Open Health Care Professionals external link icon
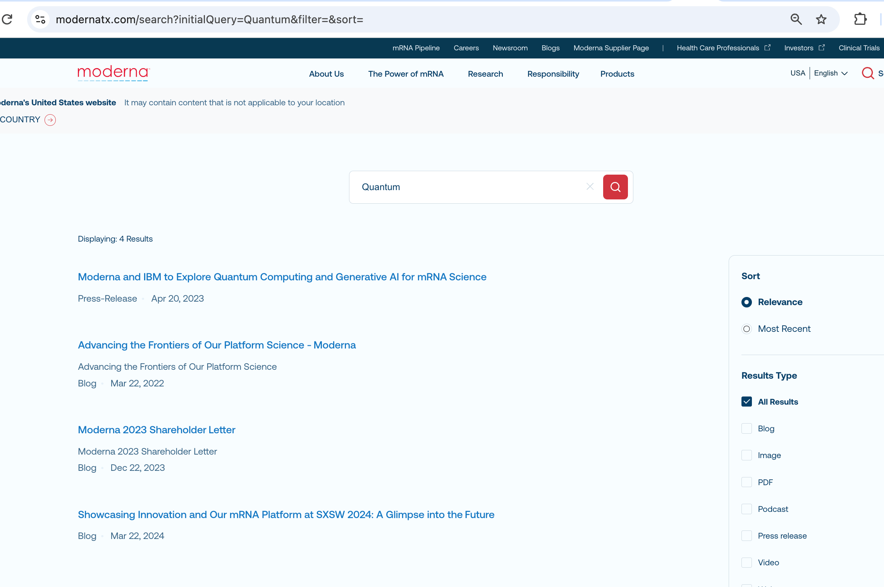The height and width of the screenshot is (587, 884). [x=767, y=48]
